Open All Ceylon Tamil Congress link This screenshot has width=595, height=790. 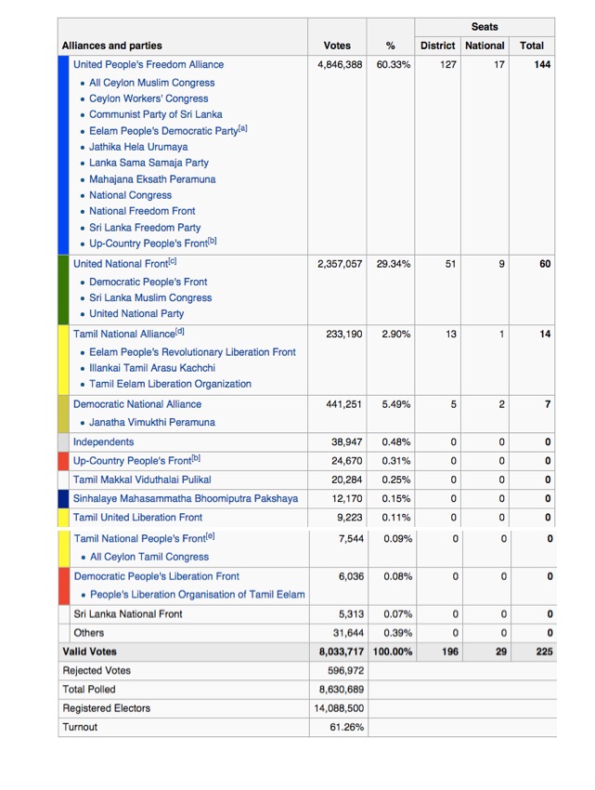pyautogui.click(x=149, y=557)
